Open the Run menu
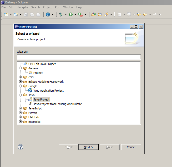 pos(58,7)
